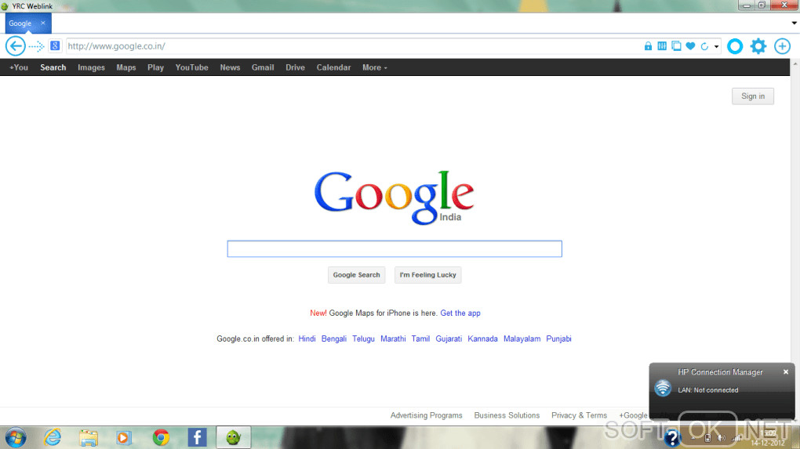
Task: Open Facebook shortcut on taskbar
Action: [197, 437]
